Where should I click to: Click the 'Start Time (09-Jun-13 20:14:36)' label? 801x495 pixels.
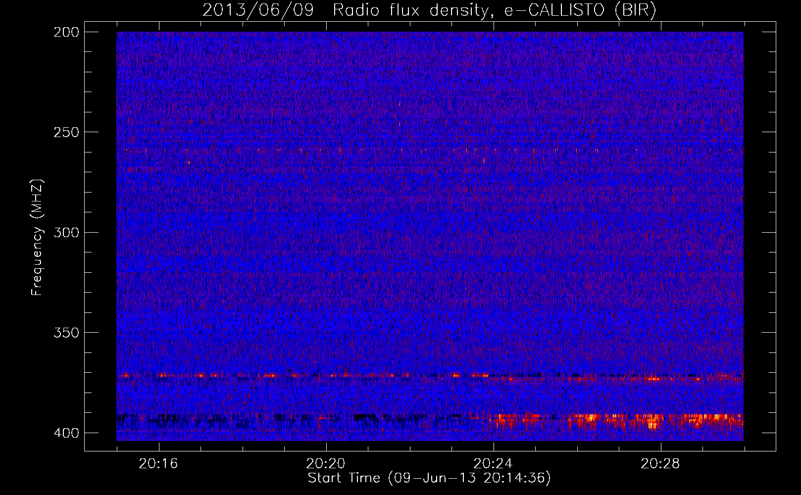coord(429,478)
